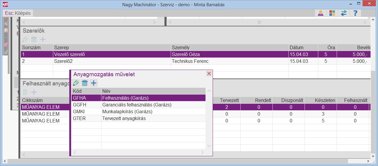The height and width of the screenshot is (166, 378).
Task: Click the GMKI code cell
Action: (86, 111)
